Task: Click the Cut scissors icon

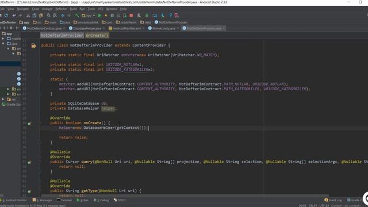Action: [28, 16]
